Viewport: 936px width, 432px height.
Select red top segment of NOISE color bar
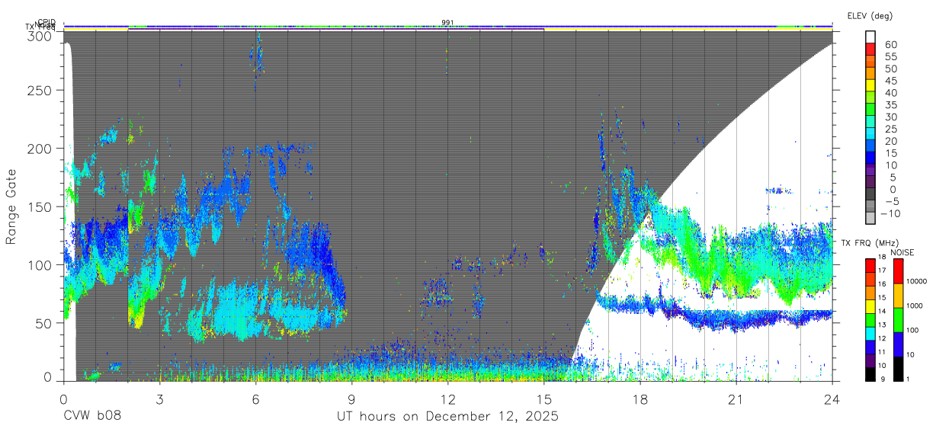point(898,270)
